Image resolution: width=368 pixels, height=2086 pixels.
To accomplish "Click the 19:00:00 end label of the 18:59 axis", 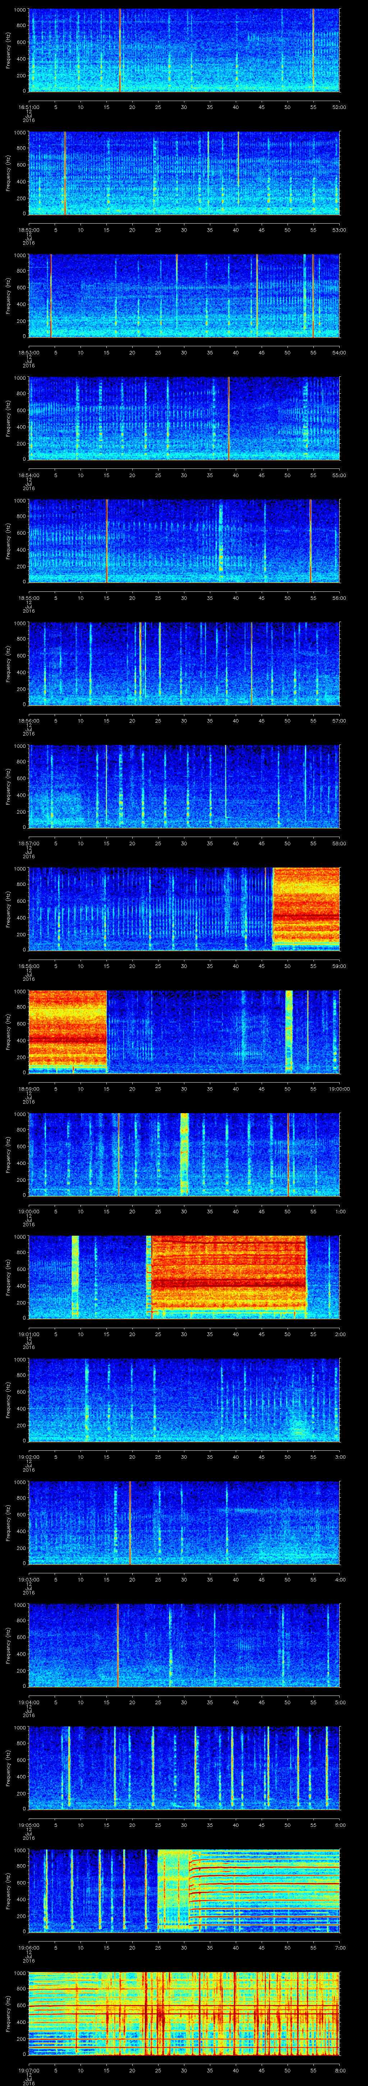I will pos(340,1088).
